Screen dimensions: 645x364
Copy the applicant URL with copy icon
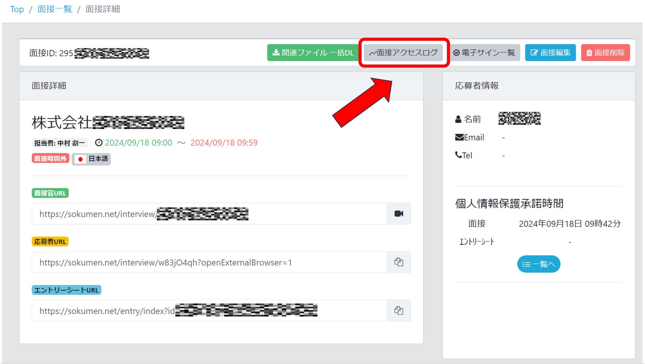tap(399, 262)
